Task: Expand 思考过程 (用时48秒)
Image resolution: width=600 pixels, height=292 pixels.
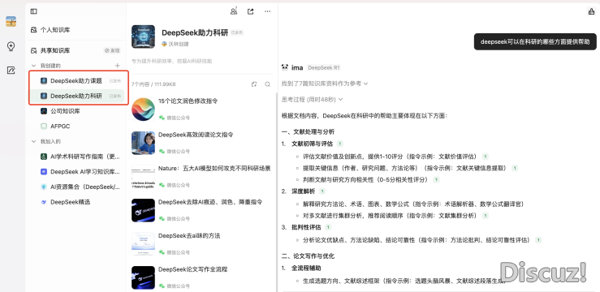Action: tap(312, 100)
